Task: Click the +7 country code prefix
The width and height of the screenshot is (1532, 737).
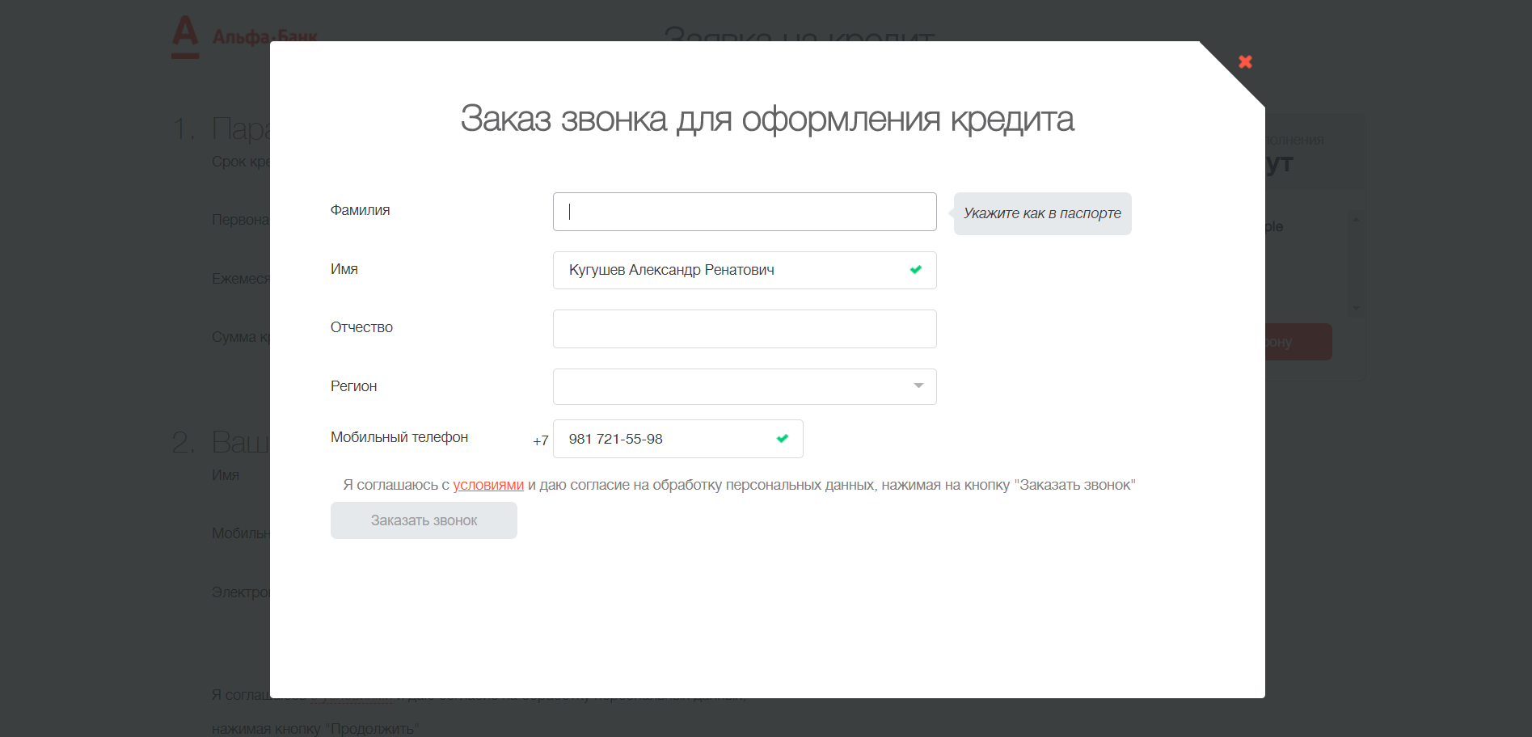Action: (540, 440)
